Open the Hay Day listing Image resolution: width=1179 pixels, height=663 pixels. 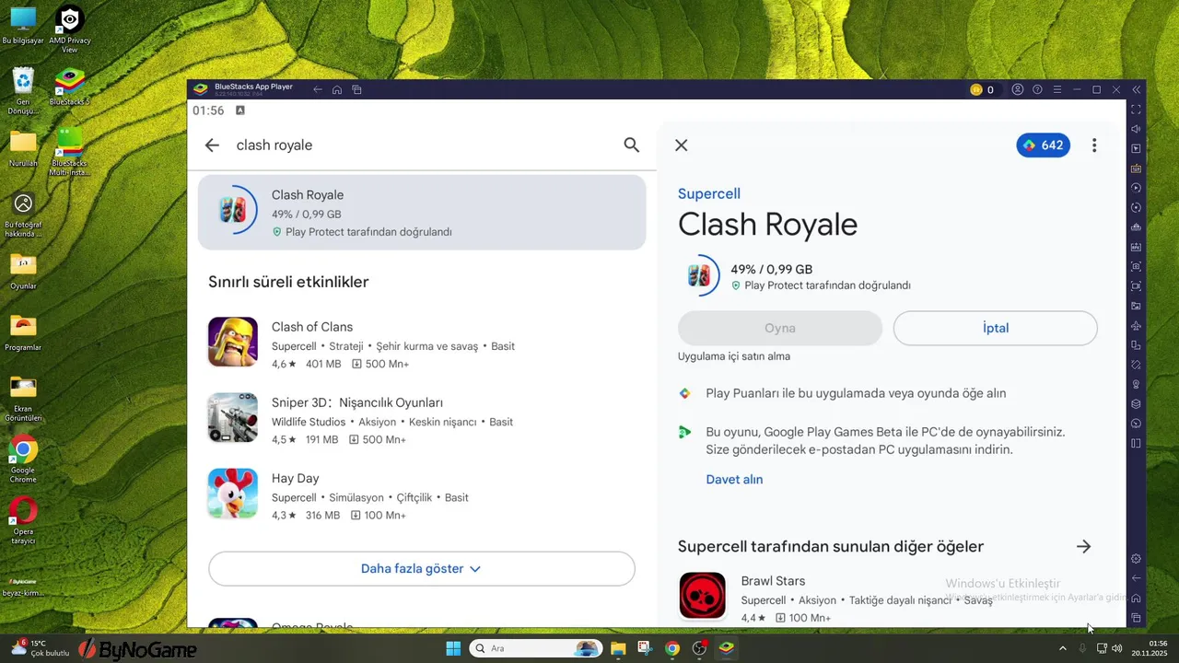[x=422, y=495]
